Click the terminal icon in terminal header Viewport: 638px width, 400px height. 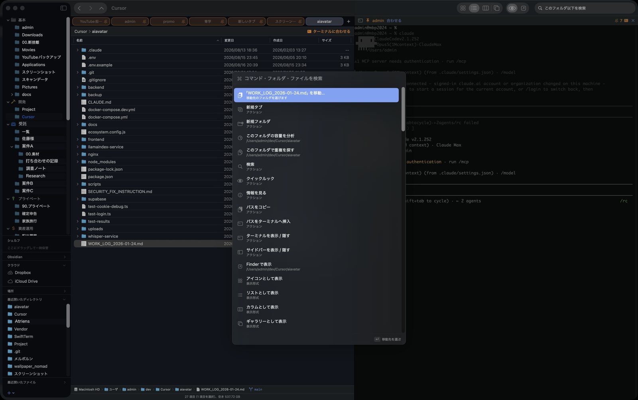(x=360, y=20)
